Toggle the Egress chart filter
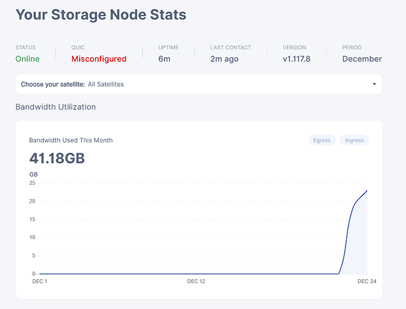The image size is (406, 309). pyautogui.click(x=321, y=140)
